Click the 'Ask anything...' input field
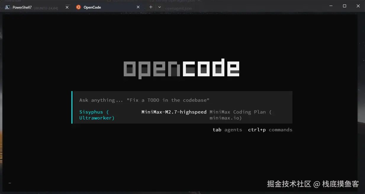Image resolution: width=365 pixels, height=194 pixels. pyautogui.click(x=101, y=100)
